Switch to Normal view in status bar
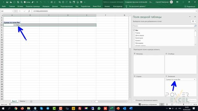The height and width of the screenshot is (111, 198). point(161,105)
